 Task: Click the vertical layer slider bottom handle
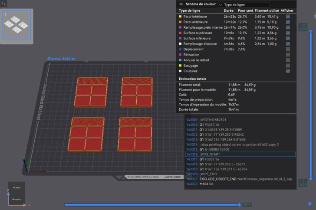(x=310, y=179)
